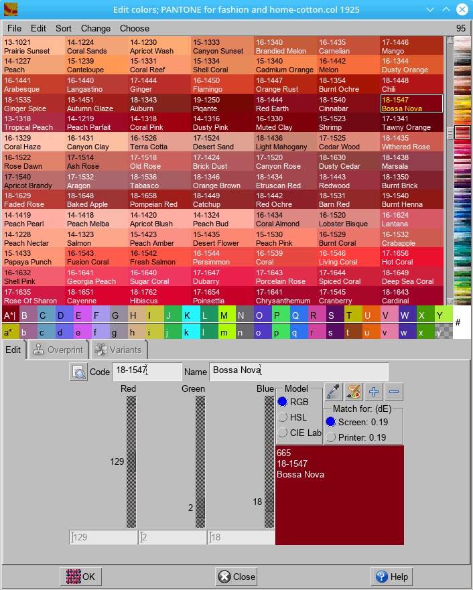This screenshot has width=473, height=590.
Task: Open the File menu
Action: coord(14,28)
